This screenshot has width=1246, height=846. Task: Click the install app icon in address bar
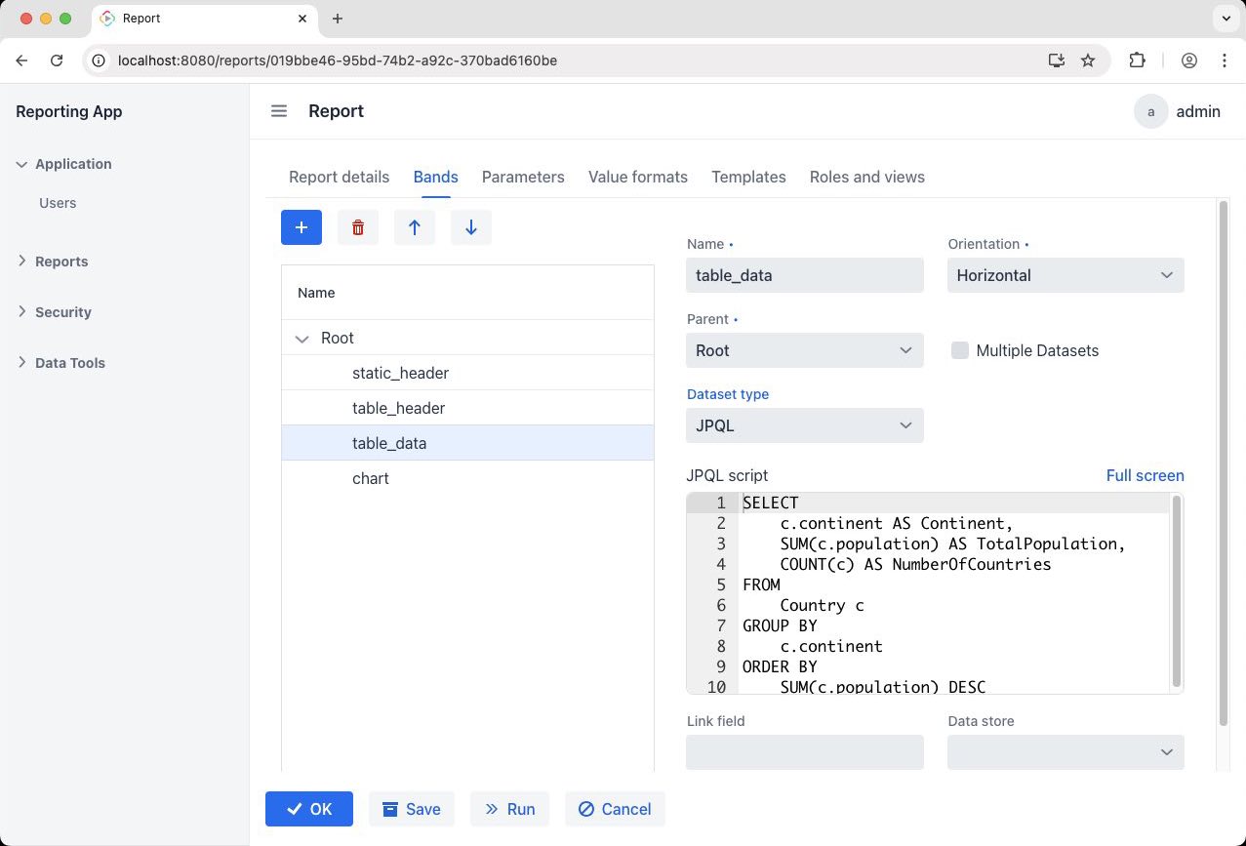coord(1057,60)
